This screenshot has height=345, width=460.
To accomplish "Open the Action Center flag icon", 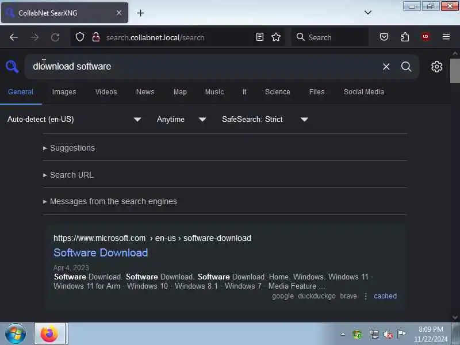I will (x=401, y=334).
